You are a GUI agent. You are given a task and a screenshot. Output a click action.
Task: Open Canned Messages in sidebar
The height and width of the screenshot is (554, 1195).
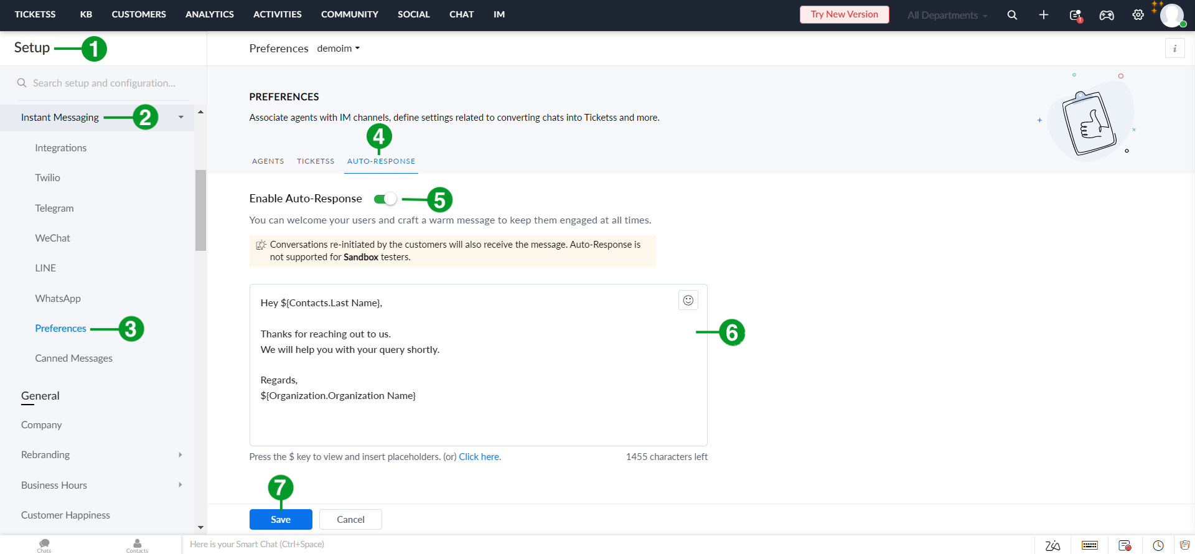[73, 359]
